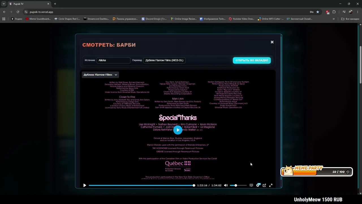
Task: Open the player quality settings gear
Action: click(258, 185)
